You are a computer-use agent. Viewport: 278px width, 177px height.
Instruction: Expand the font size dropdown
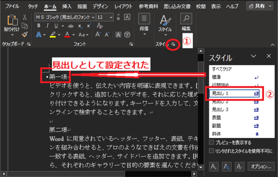coord(112,16)
